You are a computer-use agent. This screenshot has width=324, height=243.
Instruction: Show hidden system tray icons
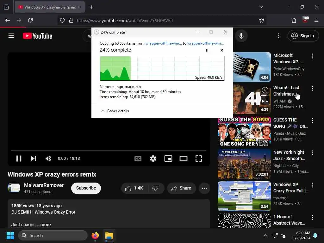tap(265, 235)
